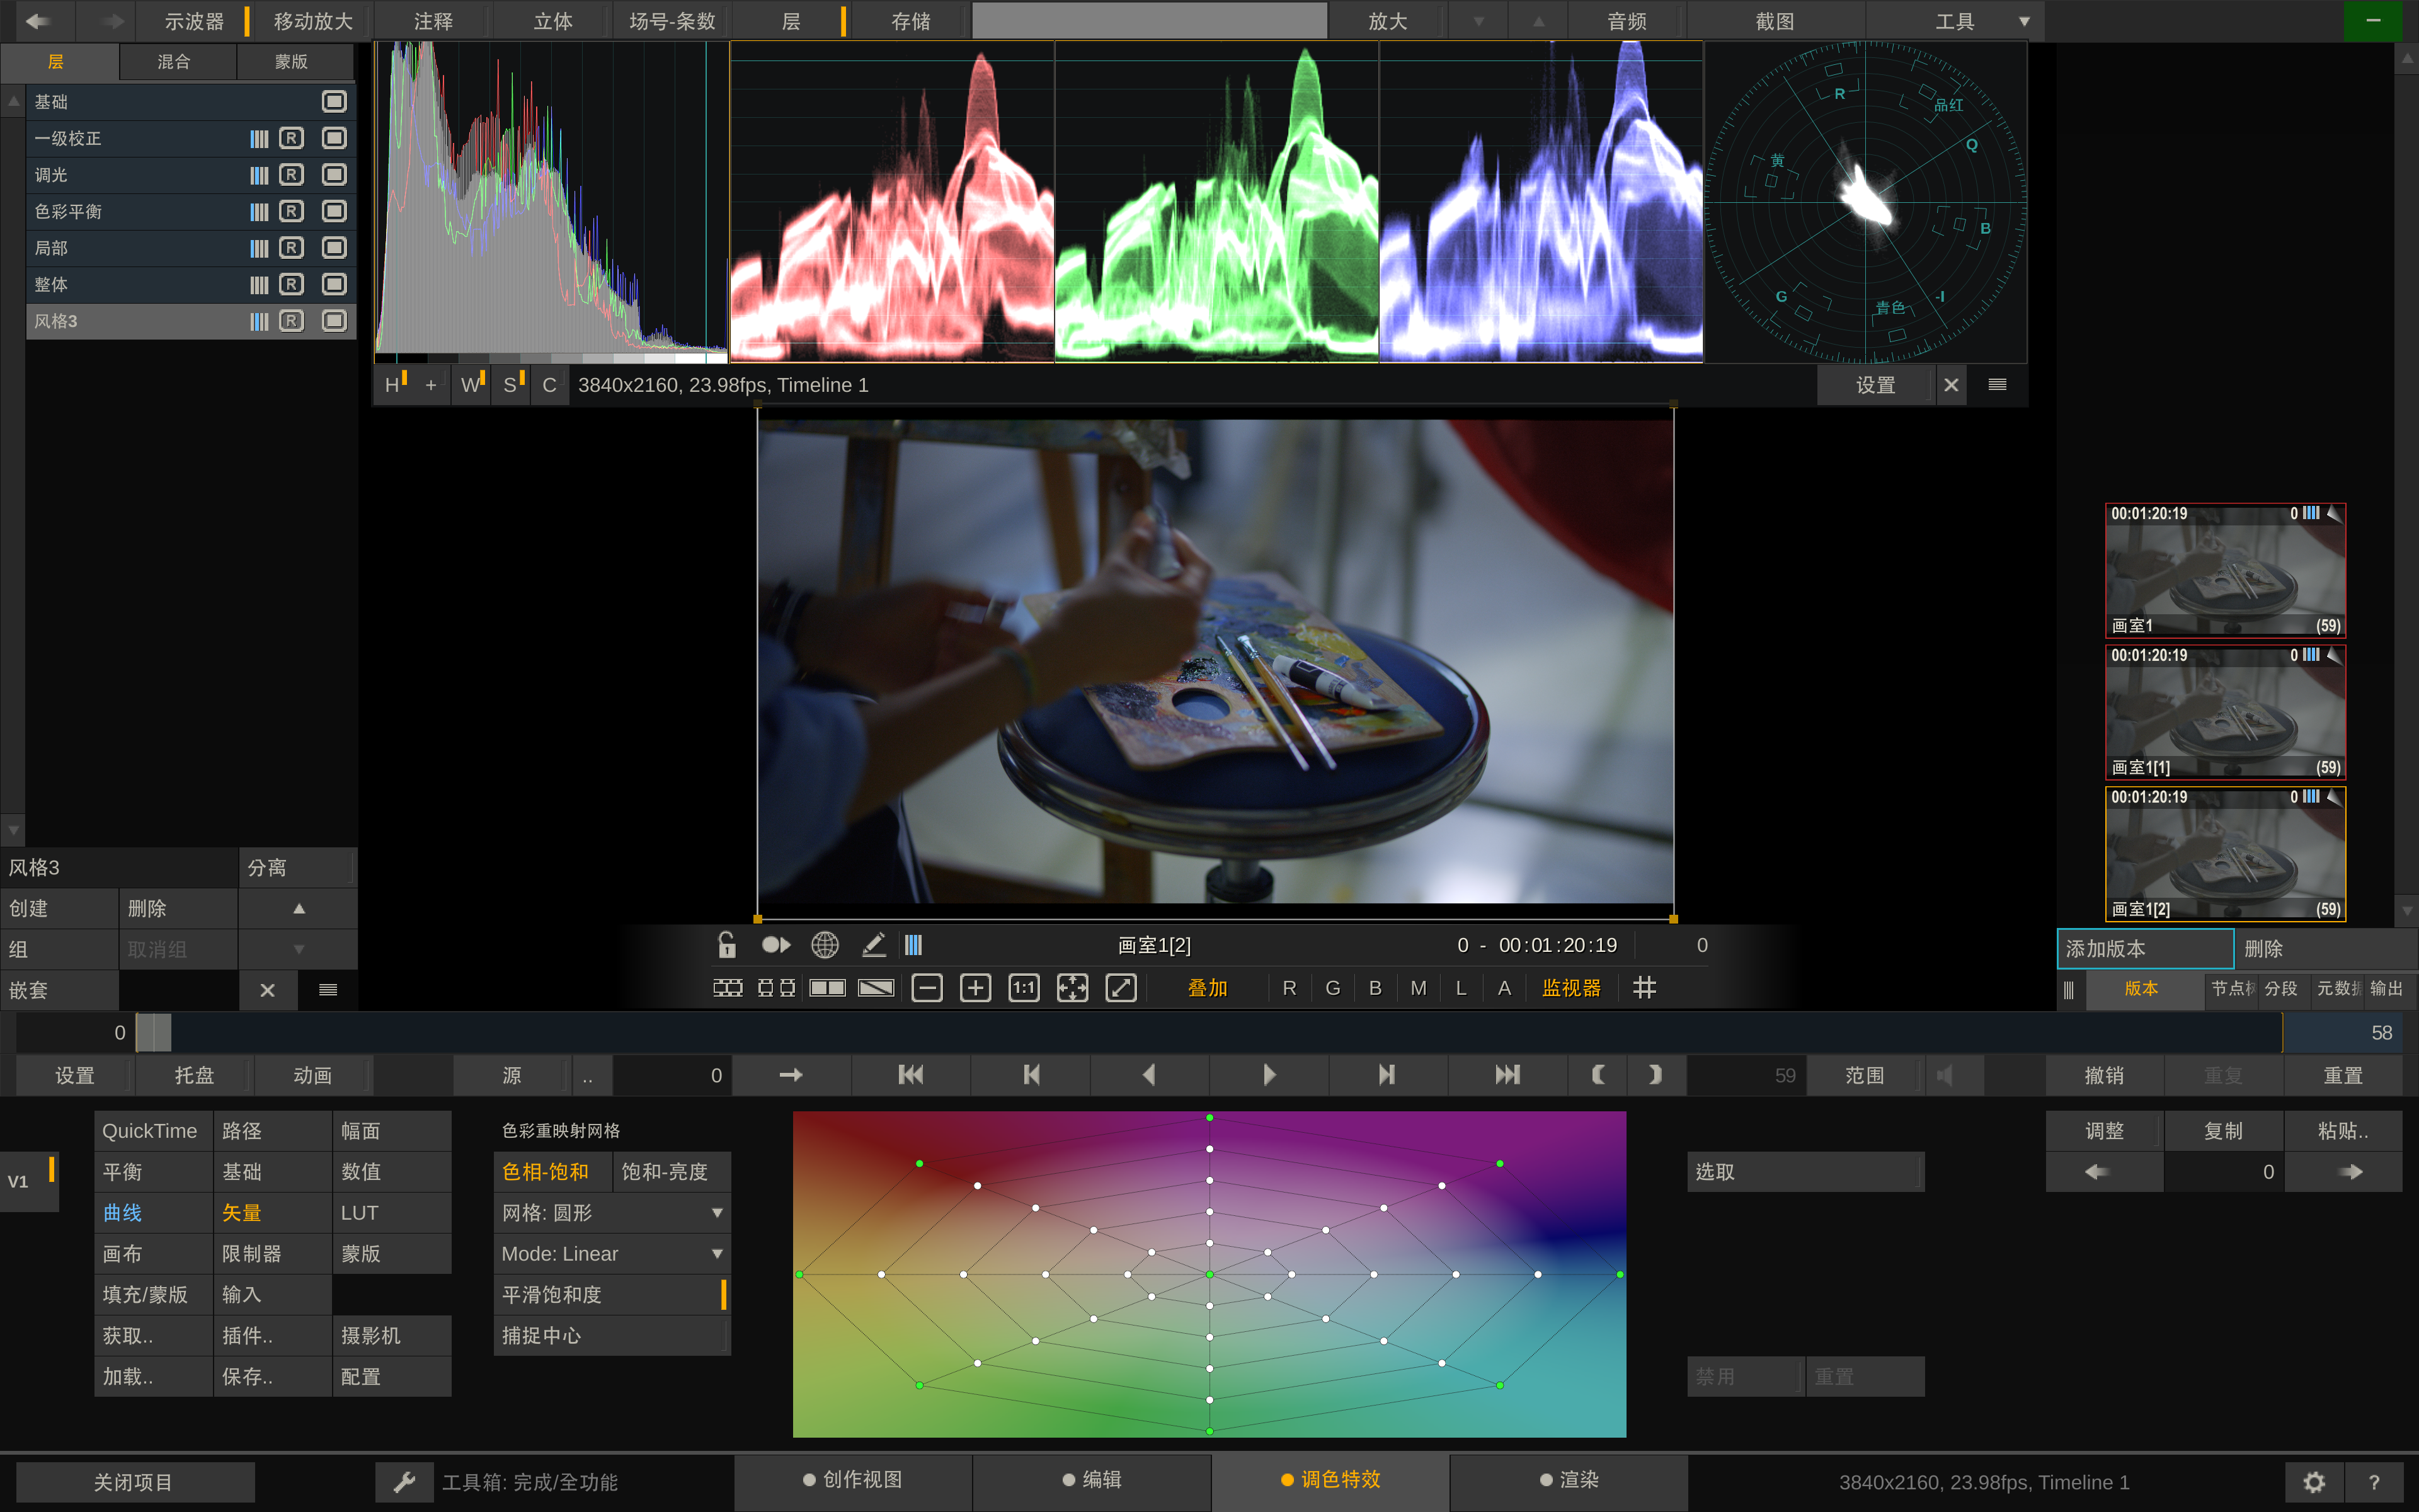Click the lock icon below the viewer

pos(727,945)
